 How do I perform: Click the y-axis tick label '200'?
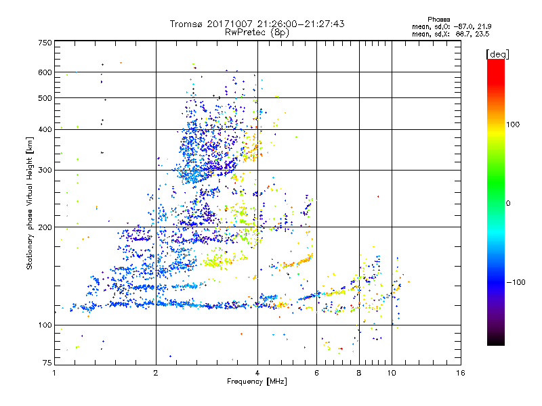45,227
